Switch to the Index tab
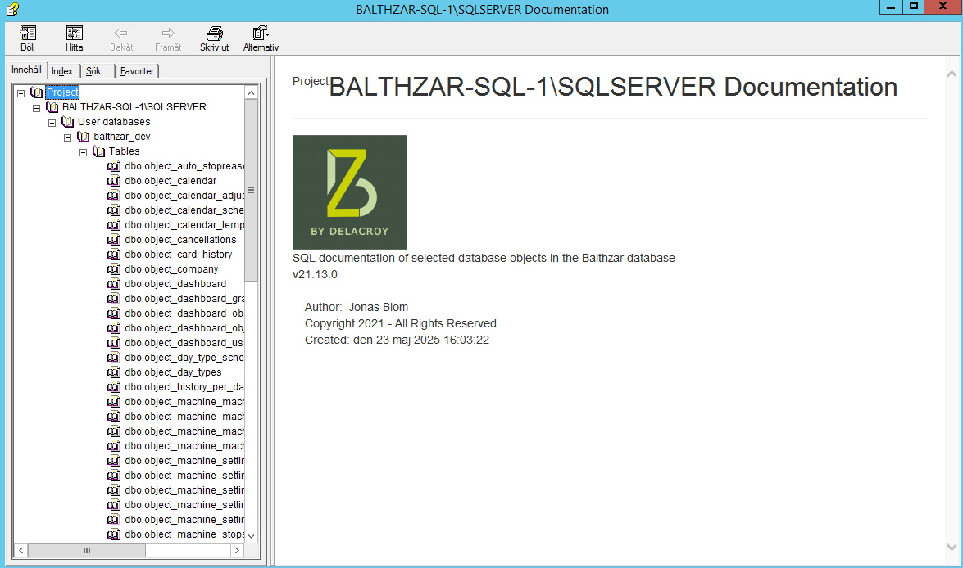Screen dimensions: 963x568 tap(62, 71)
